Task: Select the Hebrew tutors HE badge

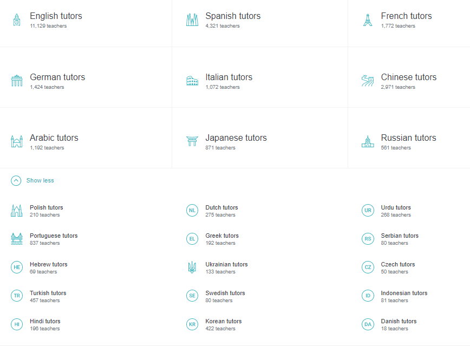Action: tap(17, 267)
